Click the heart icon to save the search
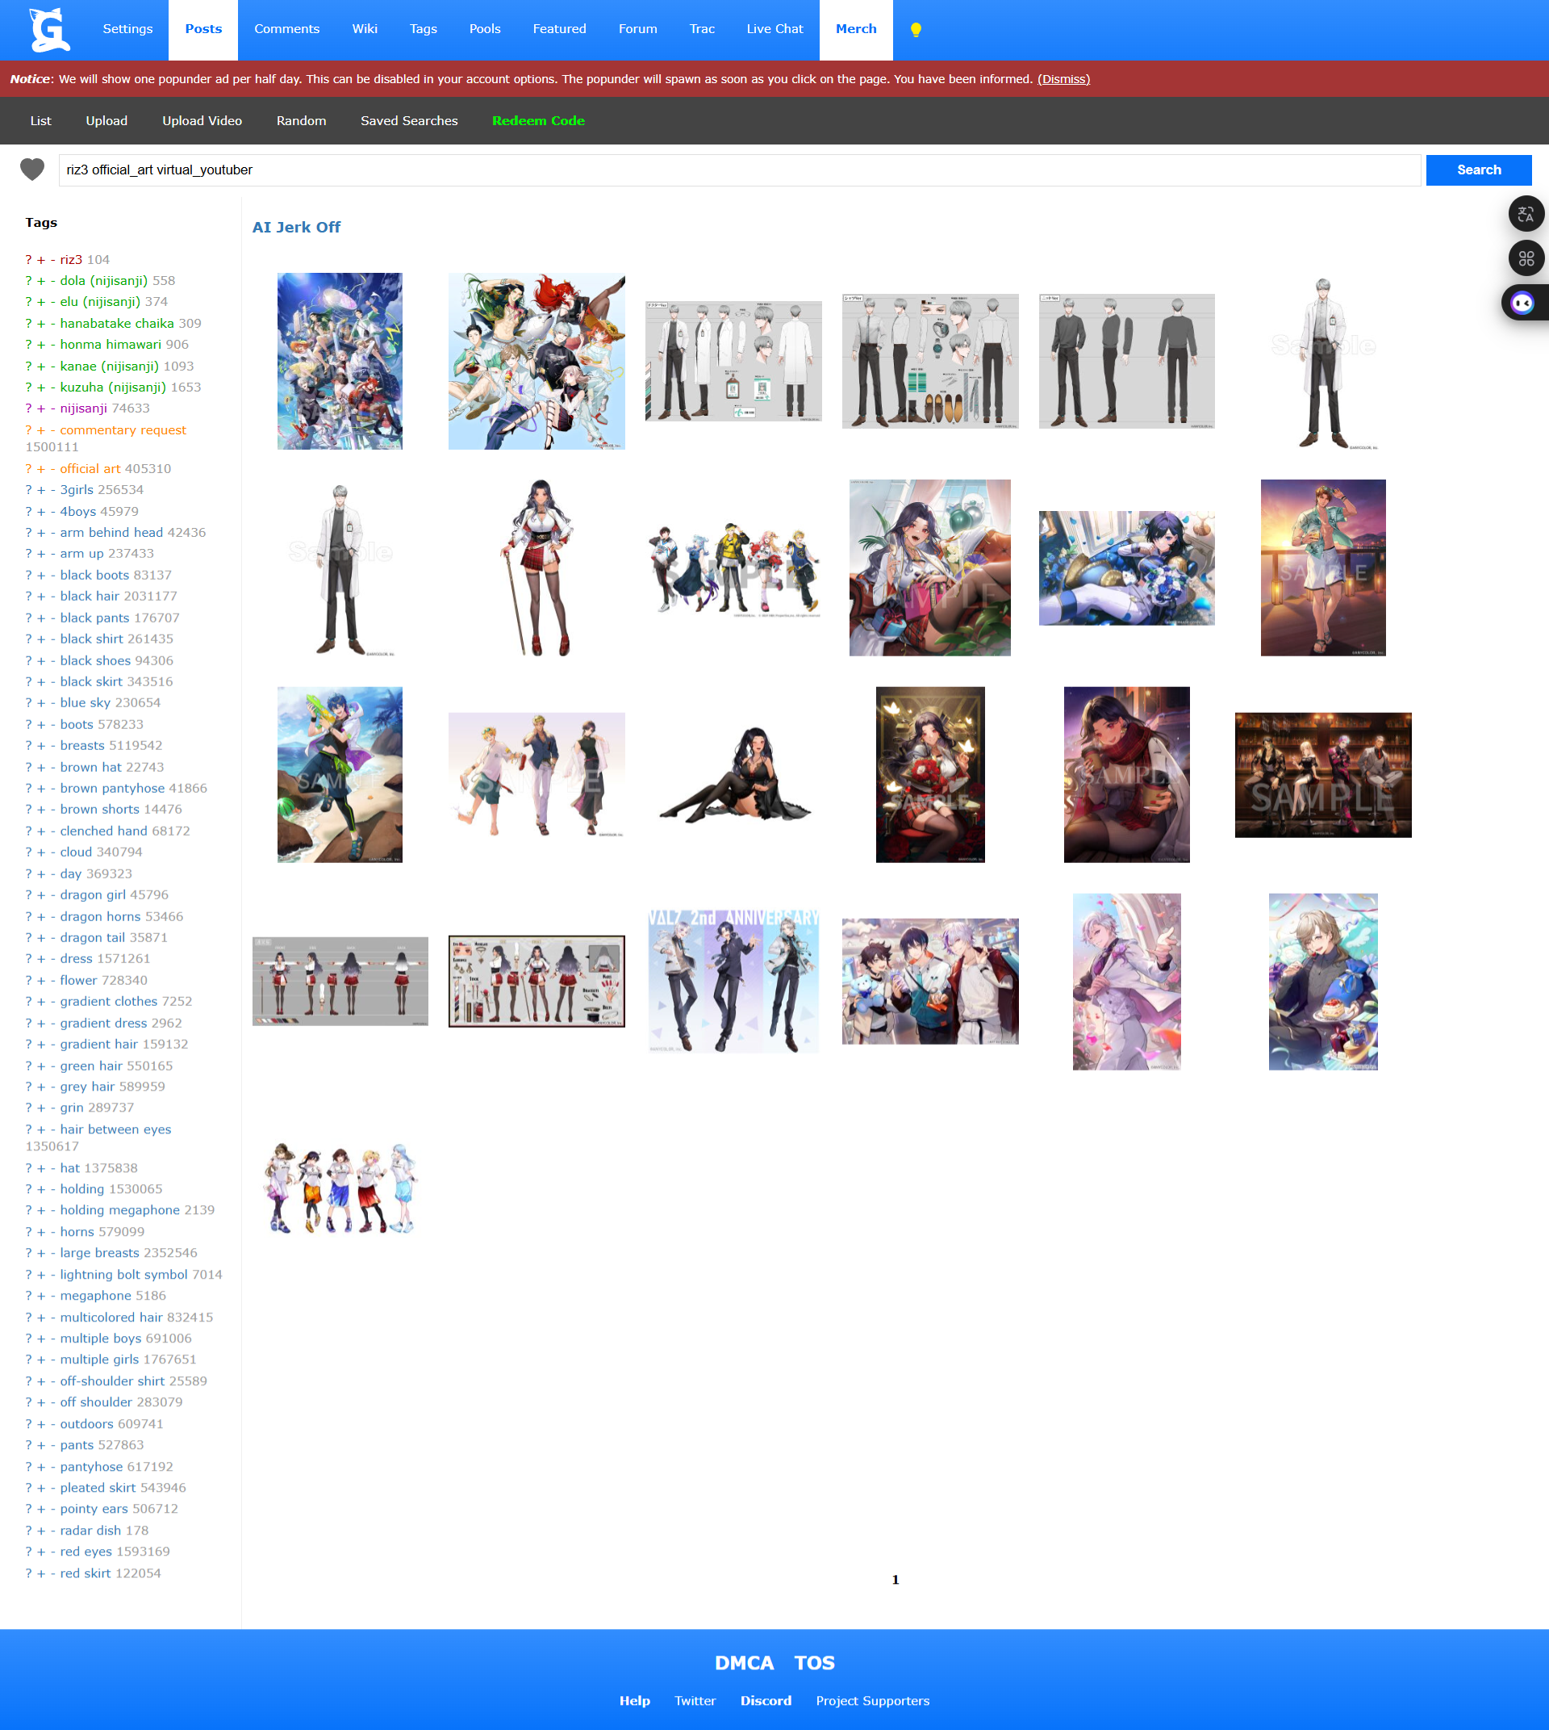The image size is (1549, 1730). tap(32, 170)
